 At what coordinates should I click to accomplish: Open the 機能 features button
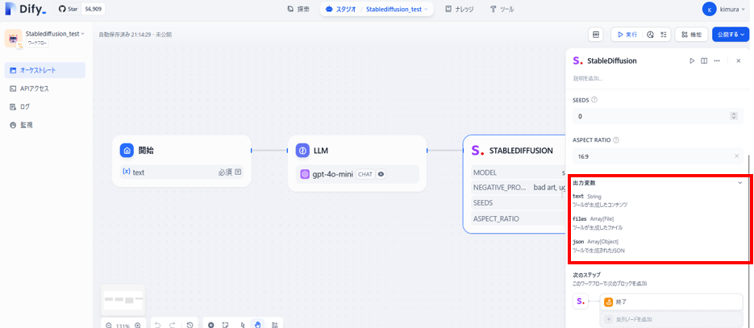[691, 35]
